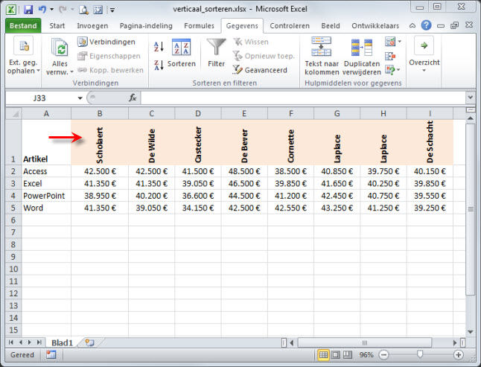
Task: Click the Consolidate data icon
Action: point(390,56)
